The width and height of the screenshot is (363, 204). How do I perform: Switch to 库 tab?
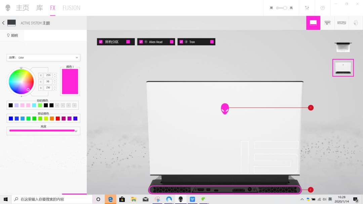tap(40, 8)
